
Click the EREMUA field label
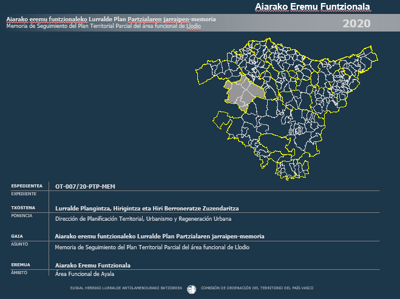(21, 265)
